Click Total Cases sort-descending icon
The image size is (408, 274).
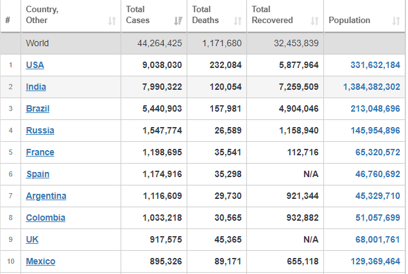pyautogui.click(x=178, y=21)
